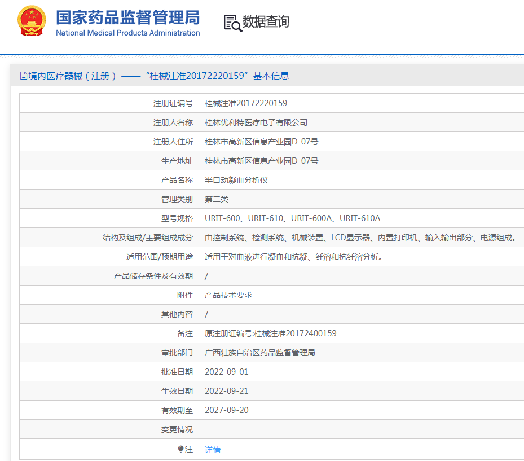This screenshot has height=461, width=524.
Task: Click the 生产地址 address value
Action: click(261, 161)
